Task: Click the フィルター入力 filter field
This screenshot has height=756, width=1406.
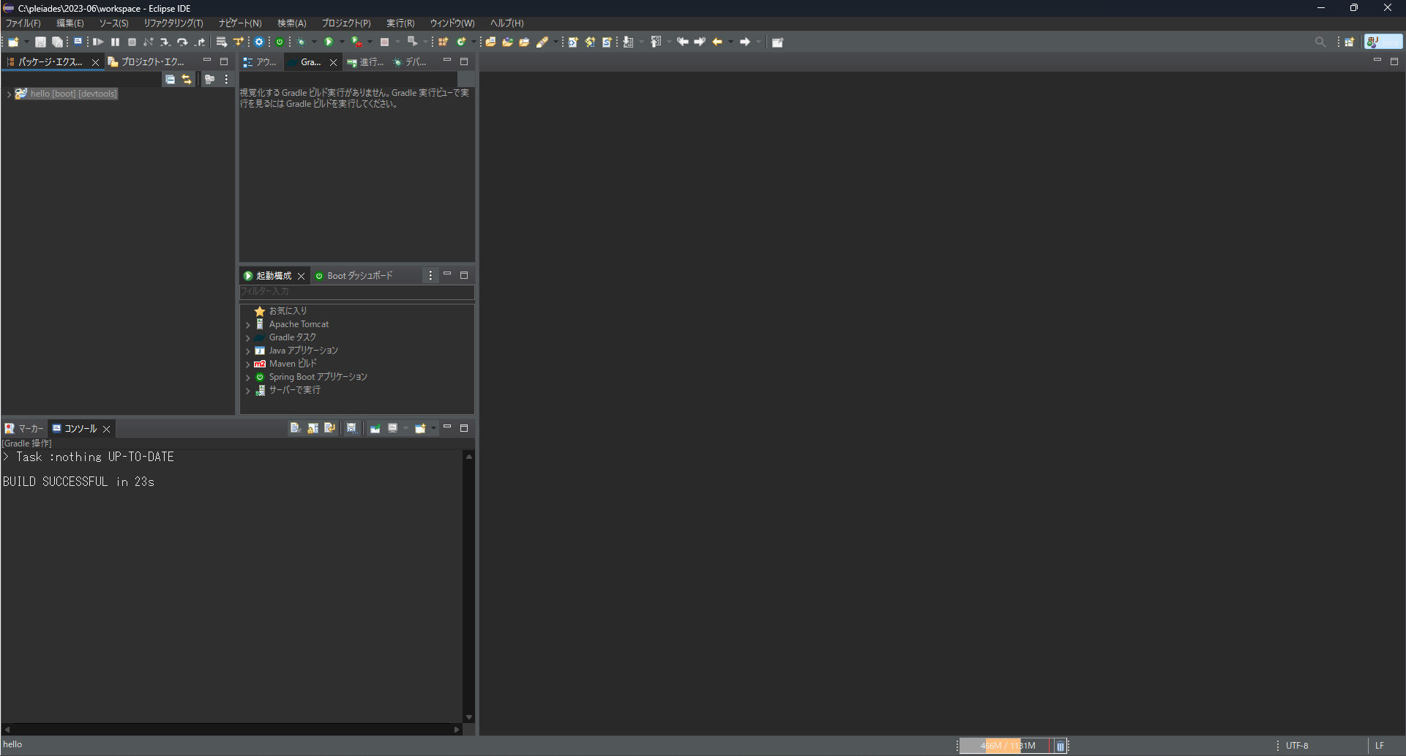Action: [356, 291]
